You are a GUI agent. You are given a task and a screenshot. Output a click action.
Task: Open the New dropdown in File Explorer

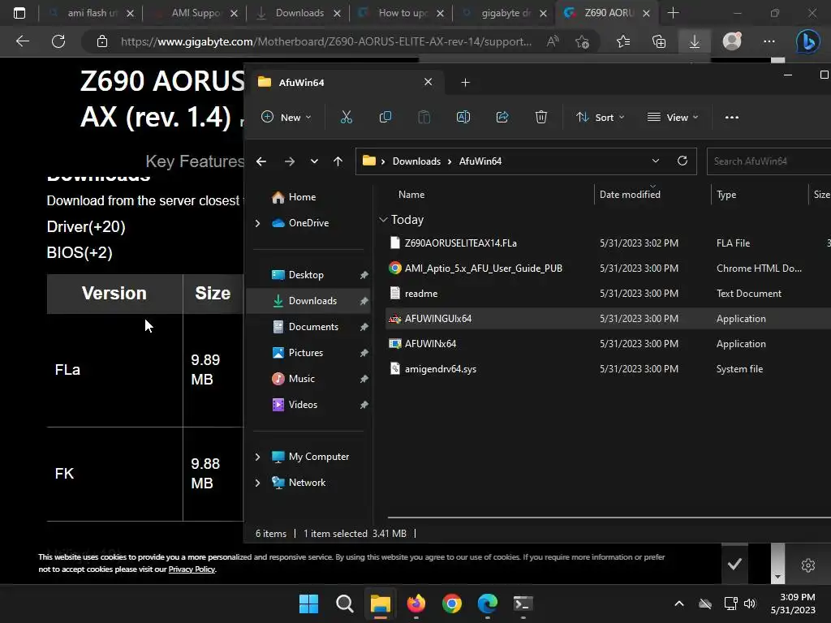pos(286,117)
